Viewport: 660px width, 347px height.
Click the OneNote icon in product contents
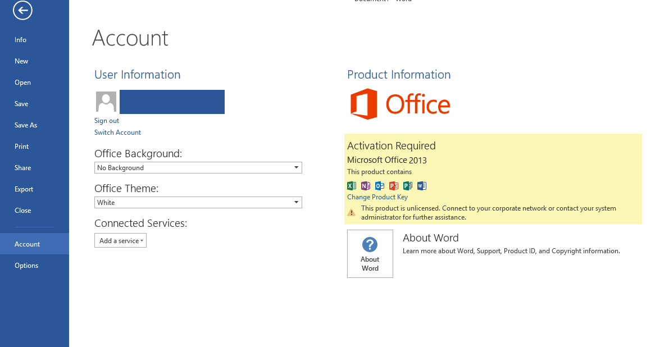(x=365, y=185)
